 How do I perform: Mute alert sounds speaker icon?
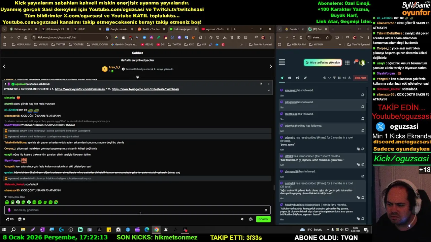click(x=344, y=78)
